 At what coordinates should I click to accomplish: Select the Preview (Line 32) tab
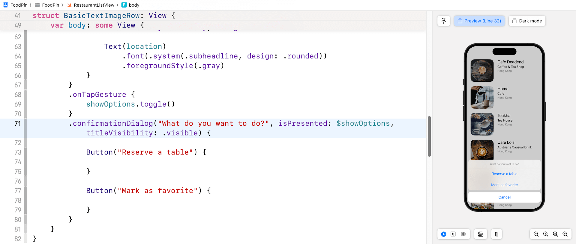479,21
